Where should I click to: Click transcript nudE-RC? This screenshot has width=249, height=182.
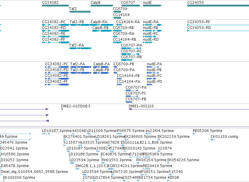click(x=151, y=34)
